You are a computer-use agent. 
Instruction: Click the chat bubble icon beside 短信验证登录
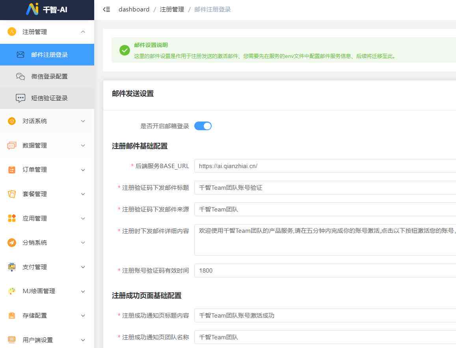pyautogui.click(x=20, y=98)
